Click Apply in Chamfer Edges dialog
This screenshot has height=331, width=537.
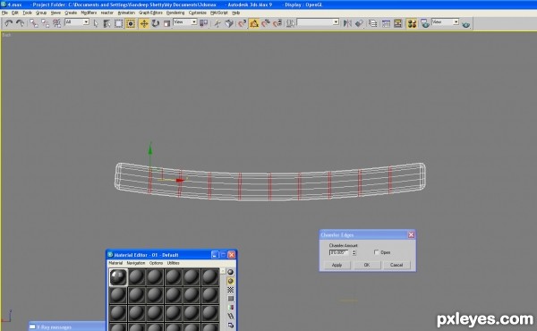337,265
